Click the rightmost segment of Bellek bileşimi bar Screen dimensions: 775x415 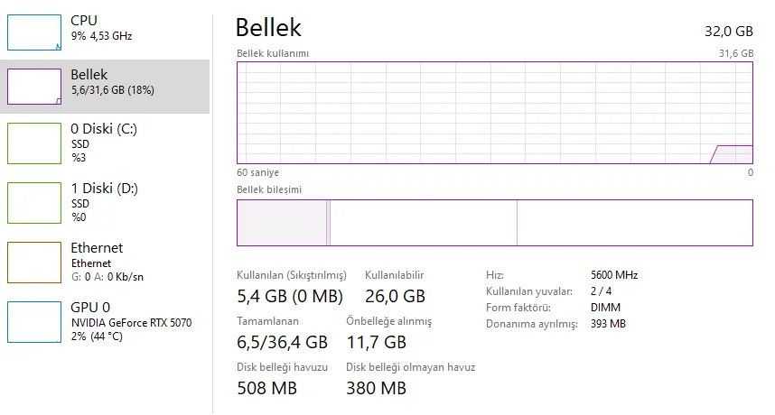pyautogui.click(x=634, y=223)
